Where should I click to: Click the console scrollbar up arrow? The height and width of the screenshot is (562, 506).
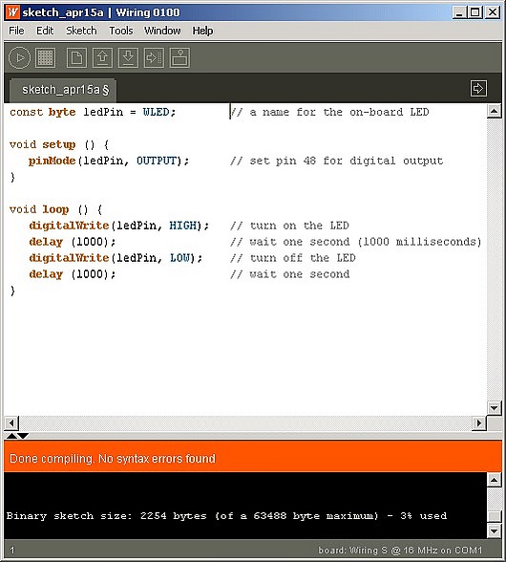click(x=494, y=480)
